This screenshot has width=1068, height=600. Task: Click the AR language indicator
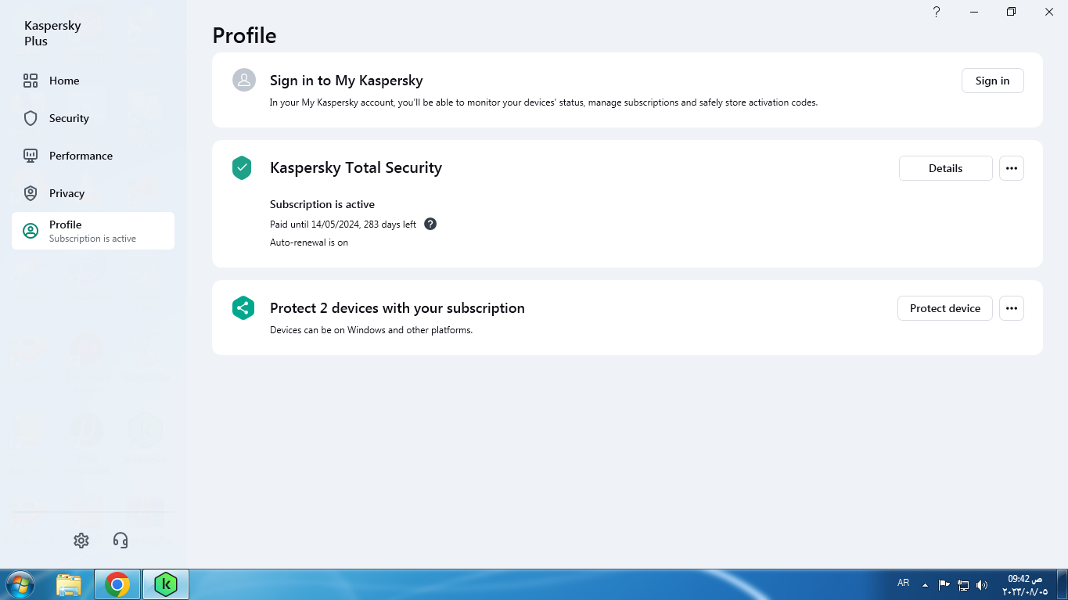pyautogui.click(x=903, y=584)
